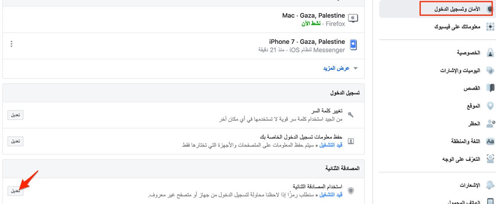Click the iPhone 7 device icon

353,45
